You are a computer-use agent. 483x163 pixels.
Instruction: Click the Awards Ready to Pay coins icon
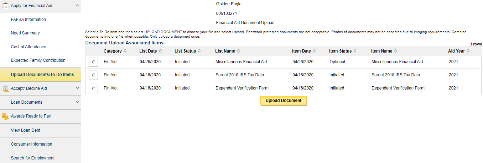5,116
